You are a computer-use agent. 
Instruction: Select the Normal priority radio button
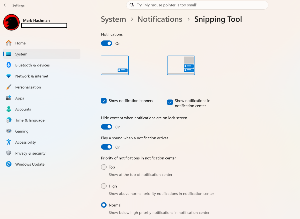104,205
